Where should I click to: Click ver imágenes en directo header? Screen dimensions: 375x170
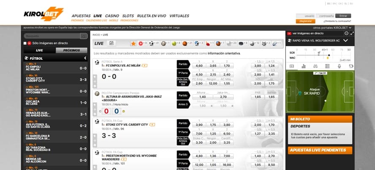(x=308, y=33)
